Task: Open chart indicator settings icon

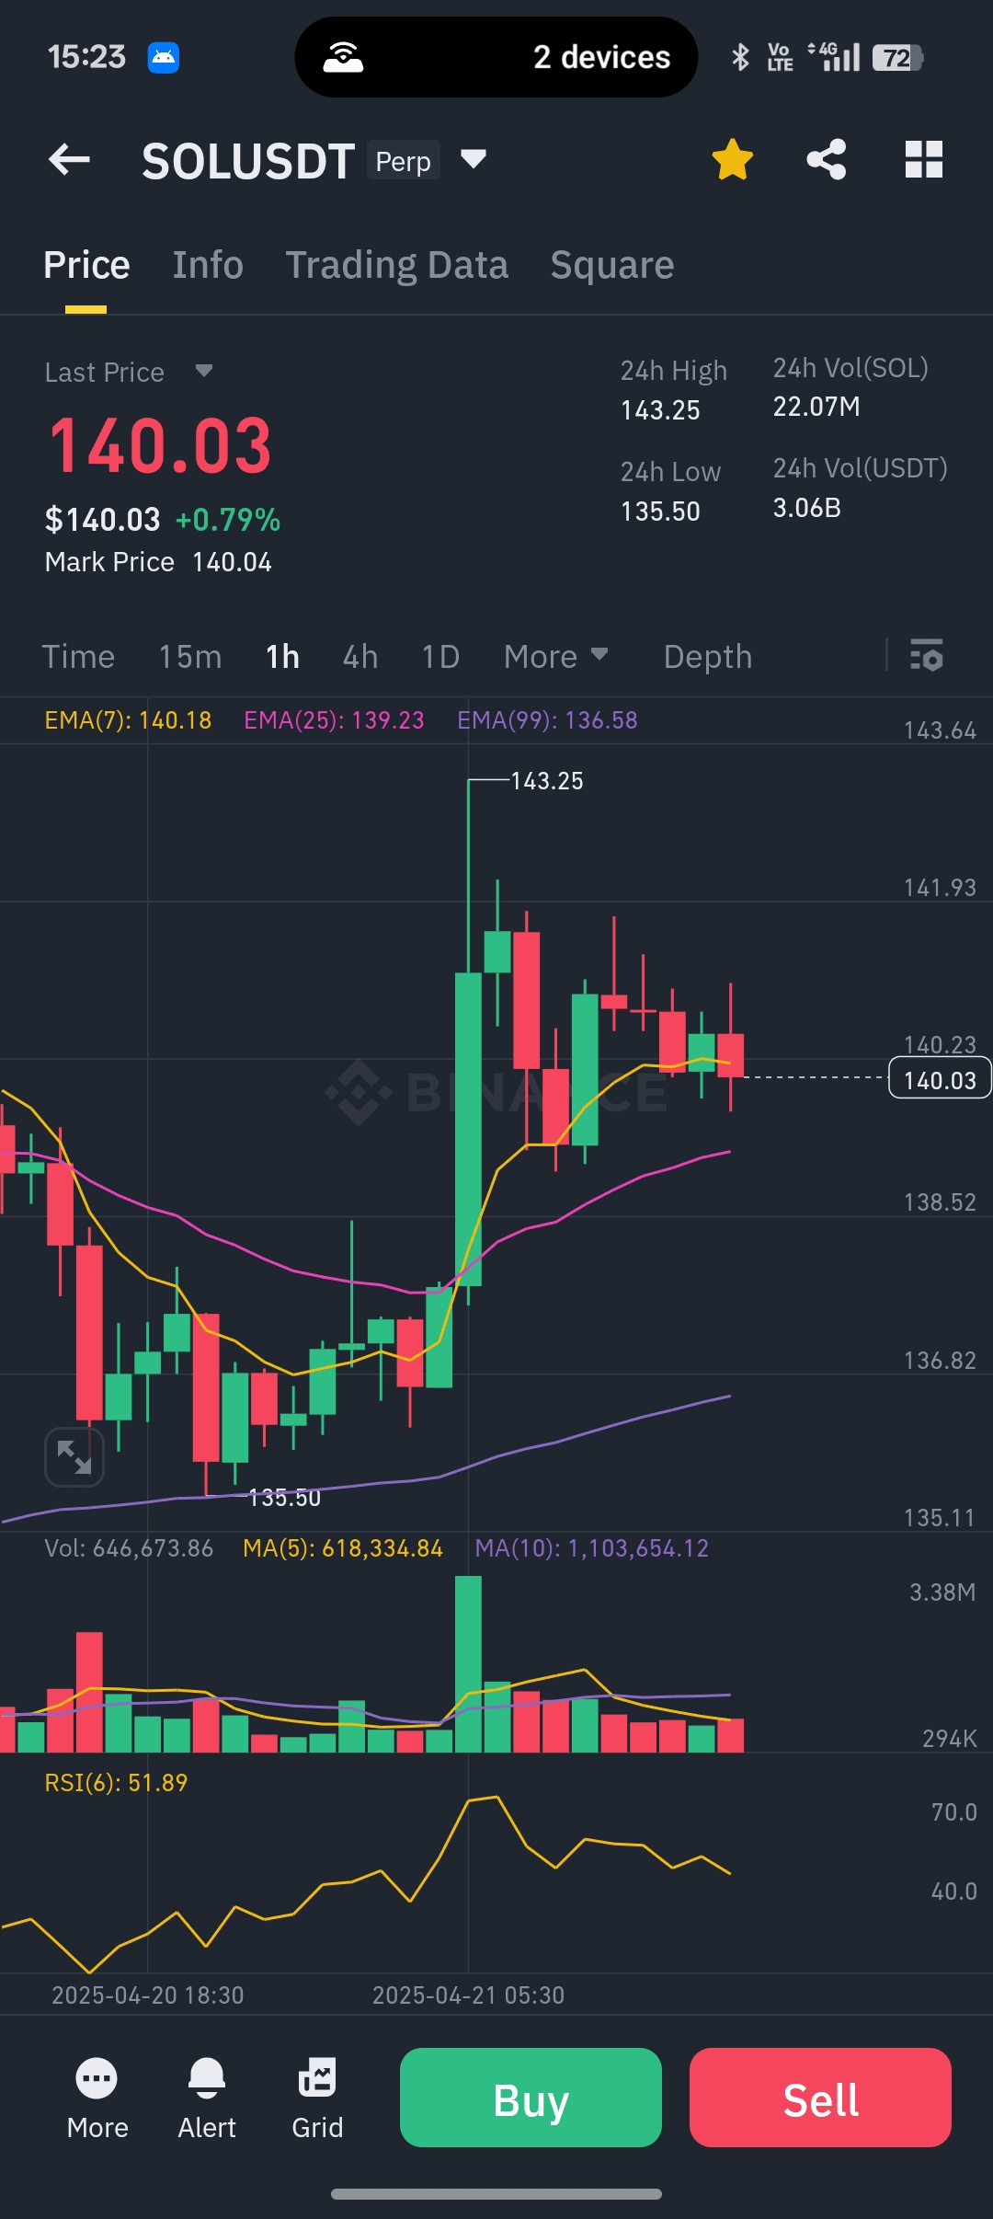Action: pyautogui.click(x=927, y=655)
